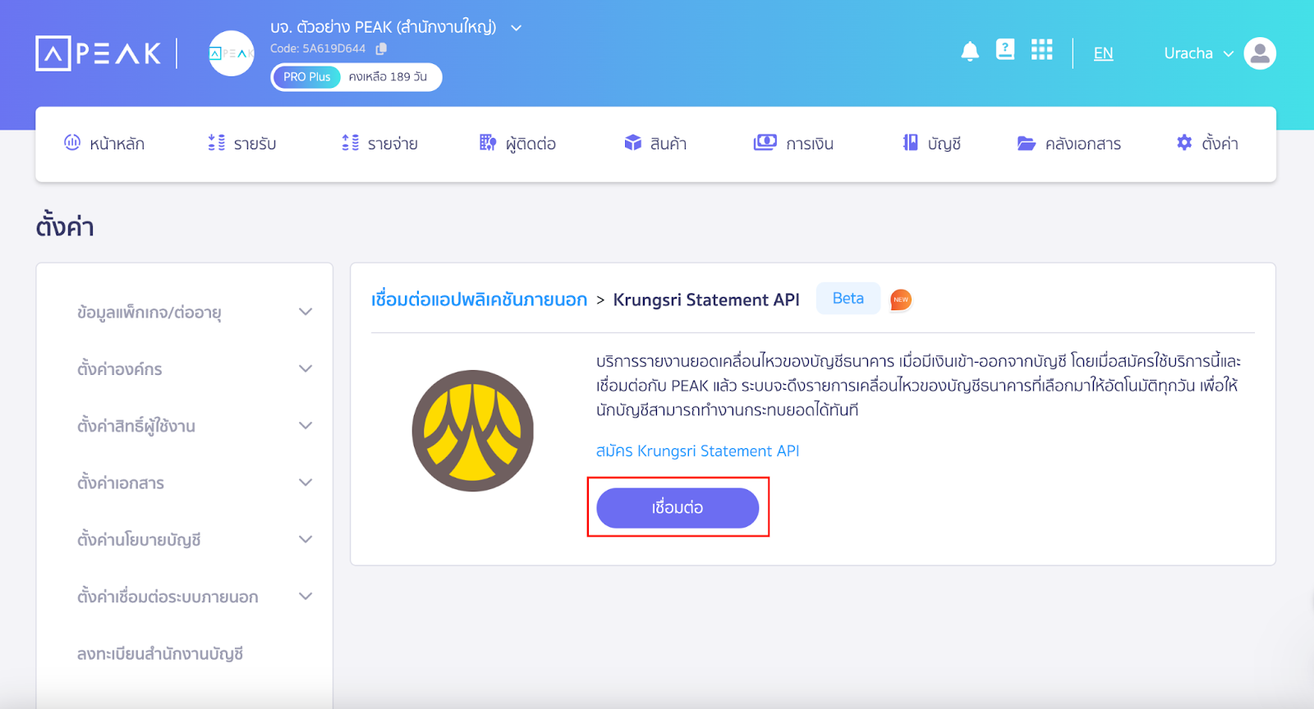Select ตั้งค่านโยบายบัญชี sidebar label
This screenshot has width=1314, height=709.
(x=139, y=540)
